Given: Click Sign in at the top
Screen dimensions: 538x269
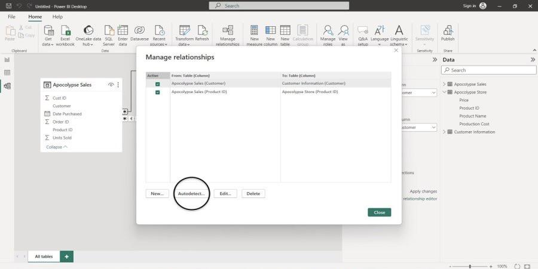Looking at the screenshot, I should click(x=469, y=6).
